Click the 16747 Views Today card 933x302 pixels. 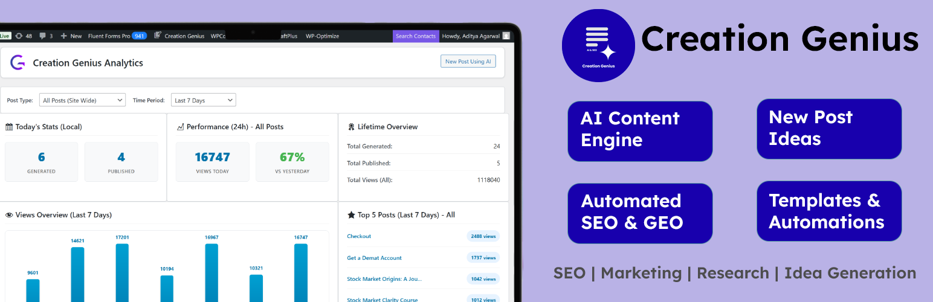pyautogui.click(x=213, y=162)
